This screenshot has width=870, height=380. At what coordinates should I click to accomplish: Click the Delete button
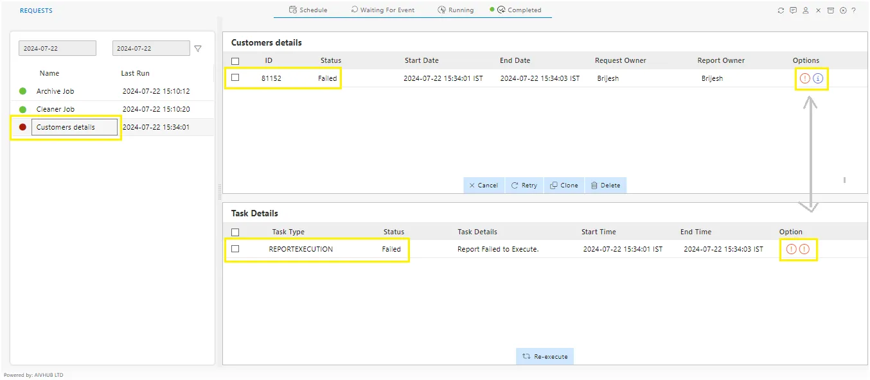coord(605,185)
